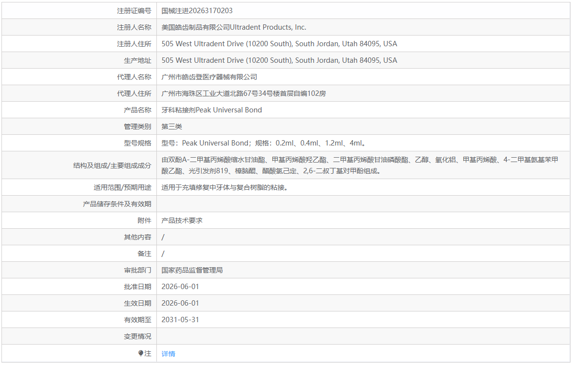Click the 有效期至 label
Image resolution: width=572 pixels, height=365 pixels.
click(x=137, y=320)
